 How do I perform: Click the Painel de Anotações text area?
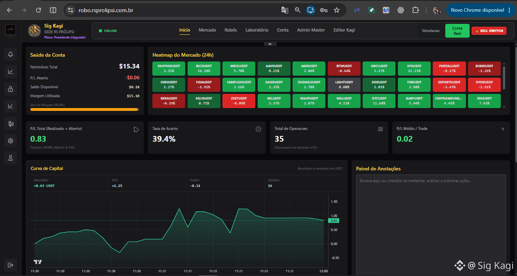pyautogui.click(x=431, y=225)
